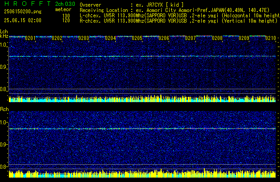Image resolution: width=280 pixels, height=182 pixels.
Task: Click the Lch channel label
Action: pos(4,32)
